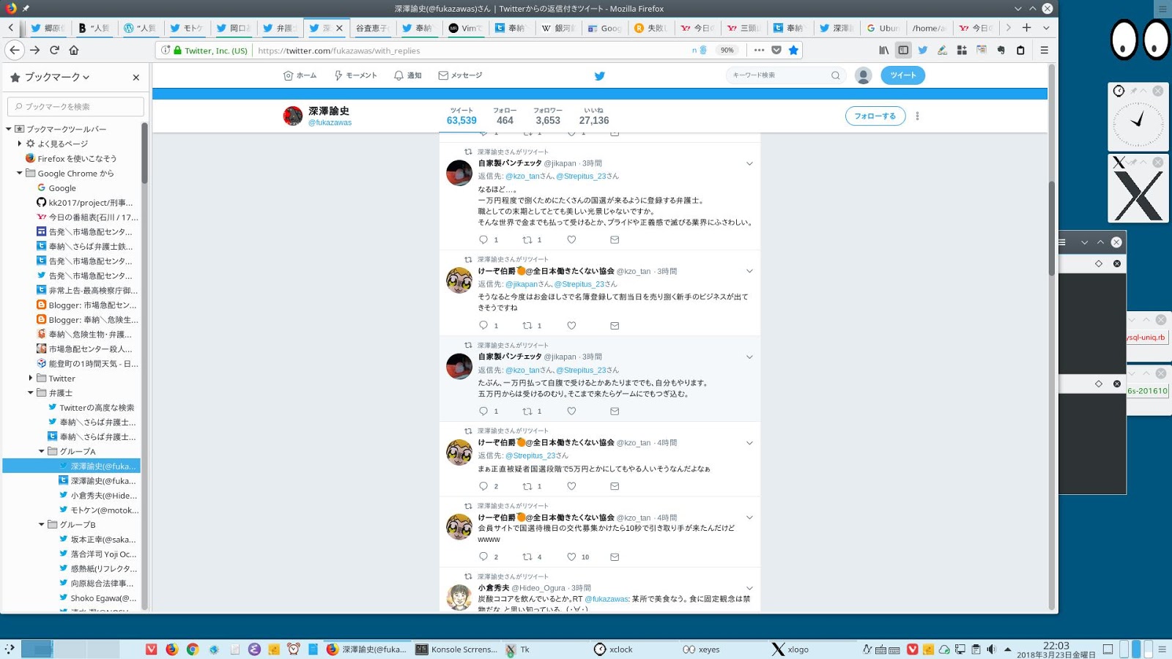Screen dimensions: 1172x659
Task: Open the いいね 27,136 likes count
Action: point(594,116)
